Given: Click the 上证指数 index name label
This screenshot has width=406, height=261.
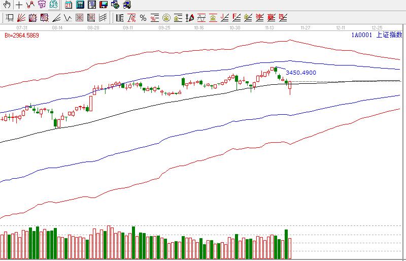Looking at the screenshot, I should [389, 35].
